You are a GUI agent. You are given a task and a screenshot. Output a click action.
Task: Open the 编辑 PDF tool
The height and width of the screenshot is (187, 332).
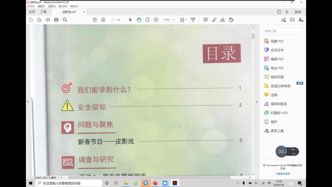277,59
